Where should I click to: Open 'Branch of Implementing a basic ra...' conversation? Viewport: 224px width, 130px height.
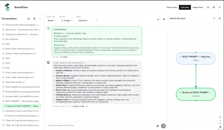[x=21, y=116]
